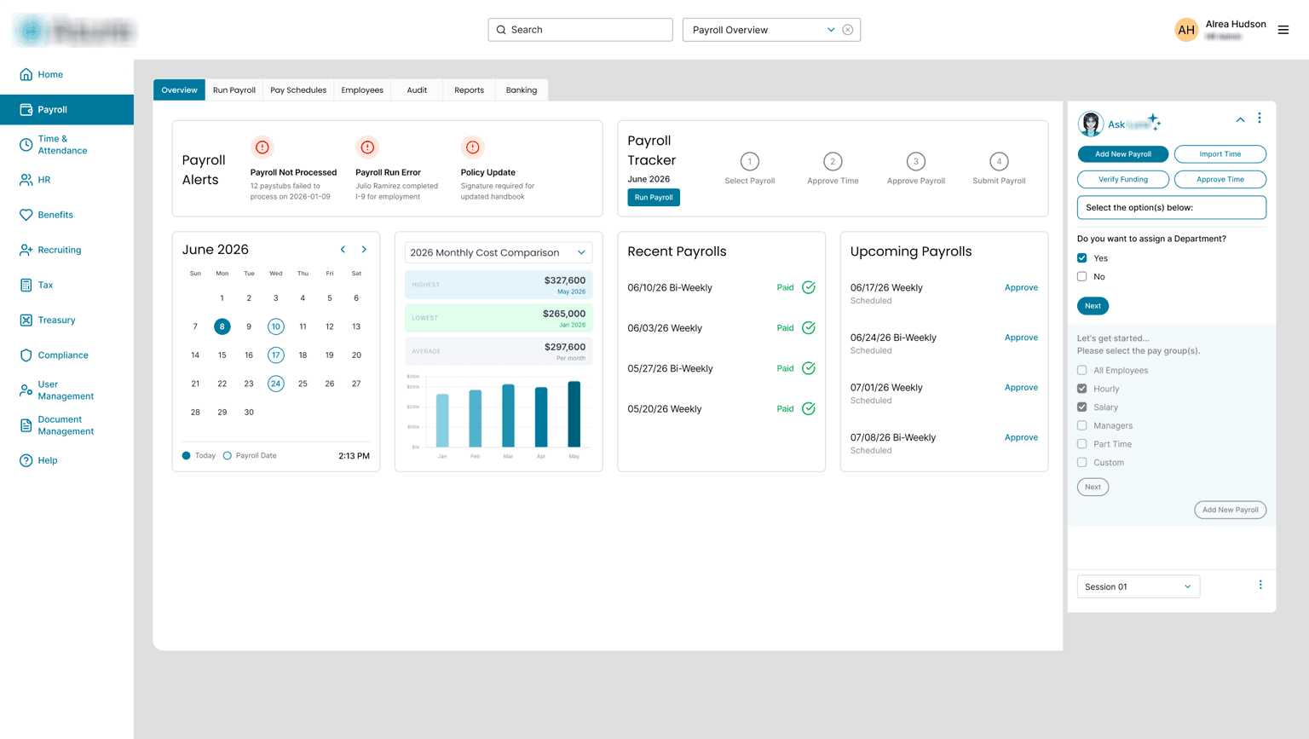
Task: Approve the 06/17/26 Weekly payroll
Action: point(1021,287)
